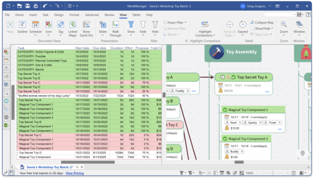This screenshot has width=314, height=179.
Task: Adjust the status bar zoom slider
Action: coord(272,173)
